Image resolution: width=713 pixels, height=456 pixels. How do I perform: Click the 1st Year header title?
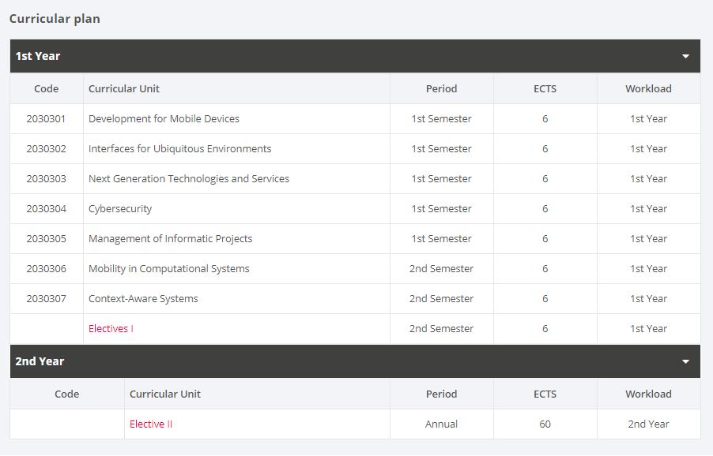pyautogui.click(x=38, y=56)
